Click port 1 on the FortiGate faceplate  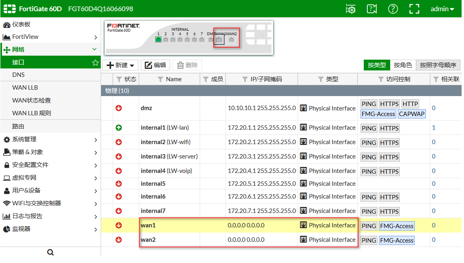(x=158, y=39)
